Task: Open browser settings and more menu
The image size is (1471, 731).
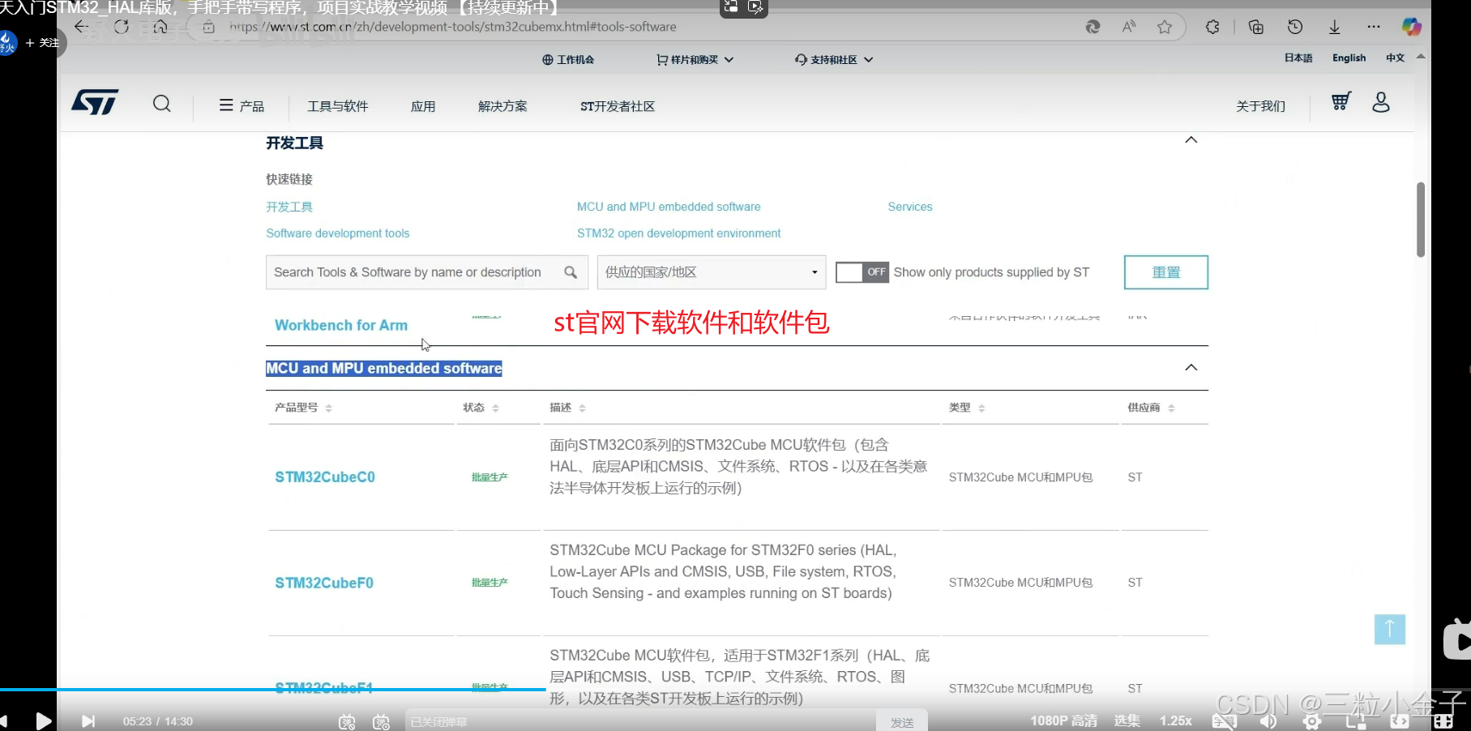Action: coord(1373,27)
